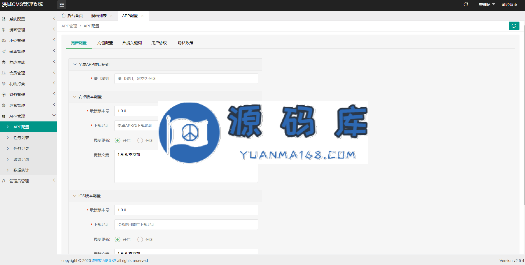Click the APP管理 breadcrumb link
Viewport: 525px width, 265px height.
coord(69,26)
